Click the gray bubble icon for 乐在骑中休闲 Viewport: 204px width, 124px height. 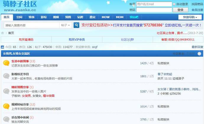(x=6, y=119)
